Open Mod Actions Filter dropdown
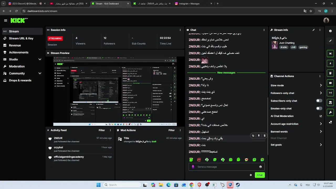336x189 pixels. coord(172,130)
